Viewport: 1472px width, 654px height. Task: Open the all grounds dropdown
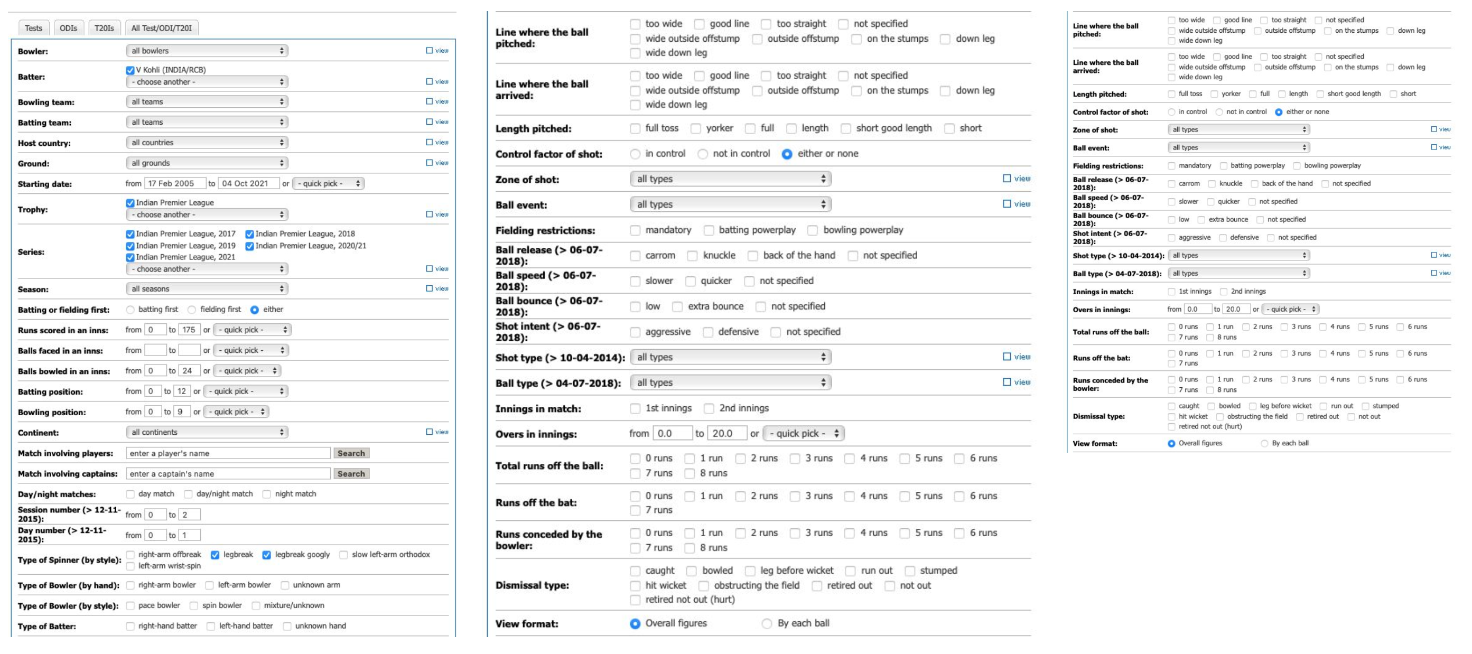coord(206,162)
